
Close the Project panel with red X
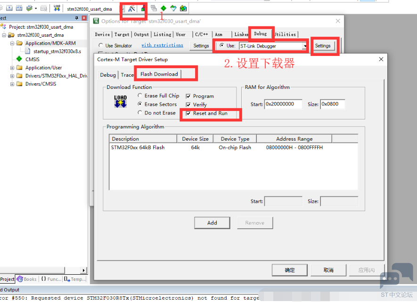point(84,18)
